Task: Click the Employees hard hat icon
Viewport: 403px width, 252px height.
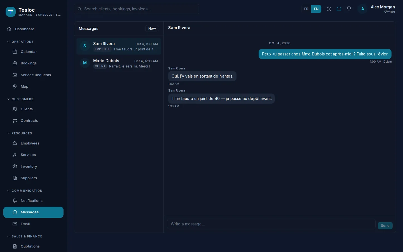Action: pyautogui.click(x=15, y=143)
